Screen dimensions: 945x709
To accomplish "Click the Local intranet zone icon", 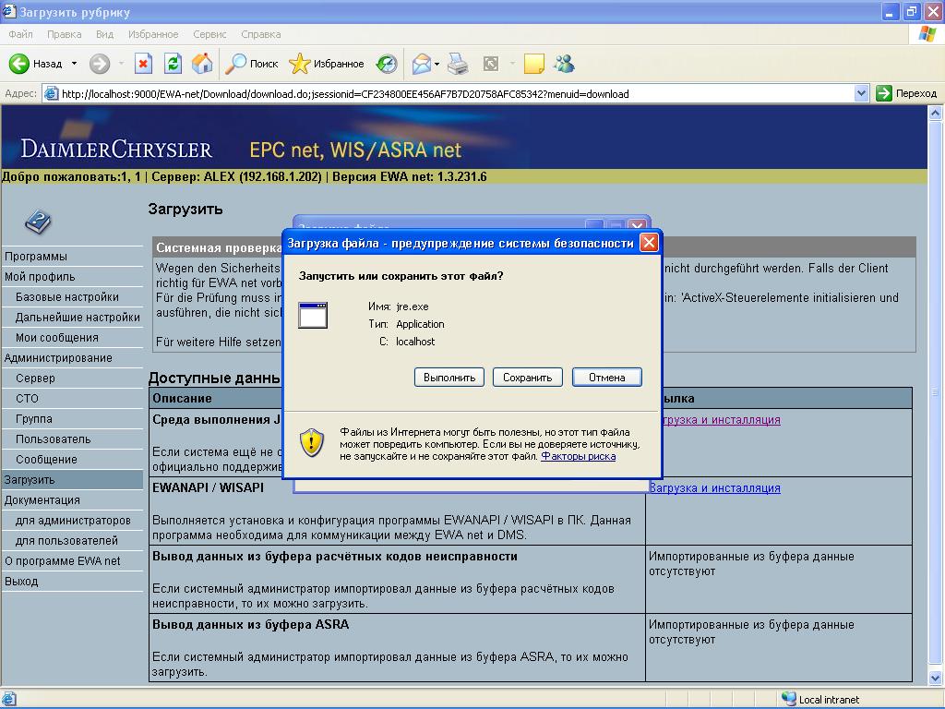I will (x=788, y=699).
